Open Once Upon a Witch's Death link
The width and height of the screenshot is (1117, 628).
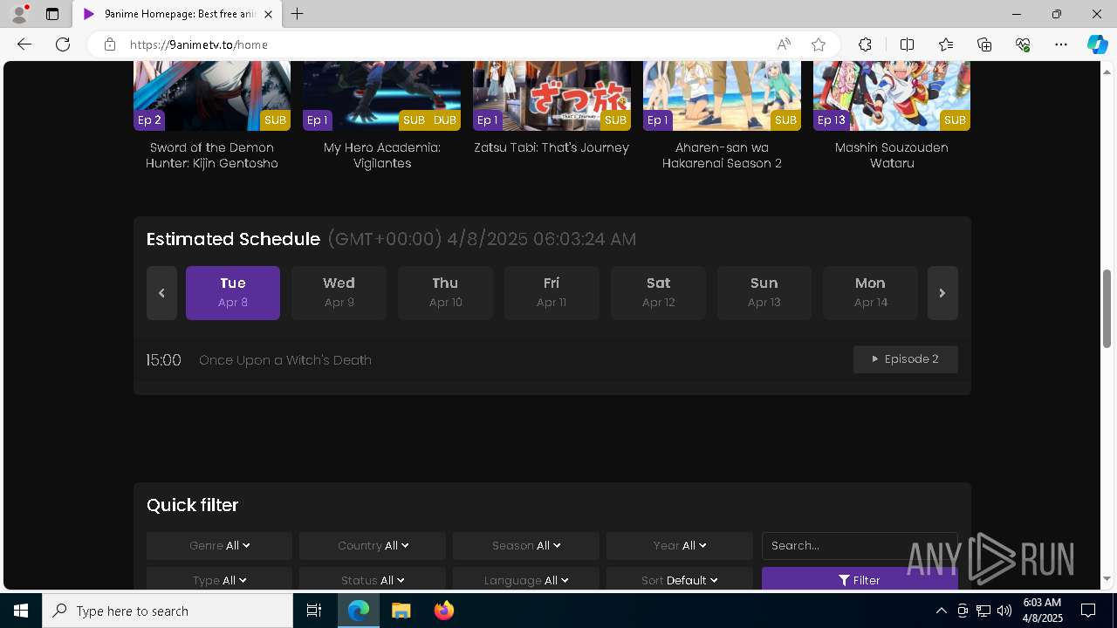(285, 360)
